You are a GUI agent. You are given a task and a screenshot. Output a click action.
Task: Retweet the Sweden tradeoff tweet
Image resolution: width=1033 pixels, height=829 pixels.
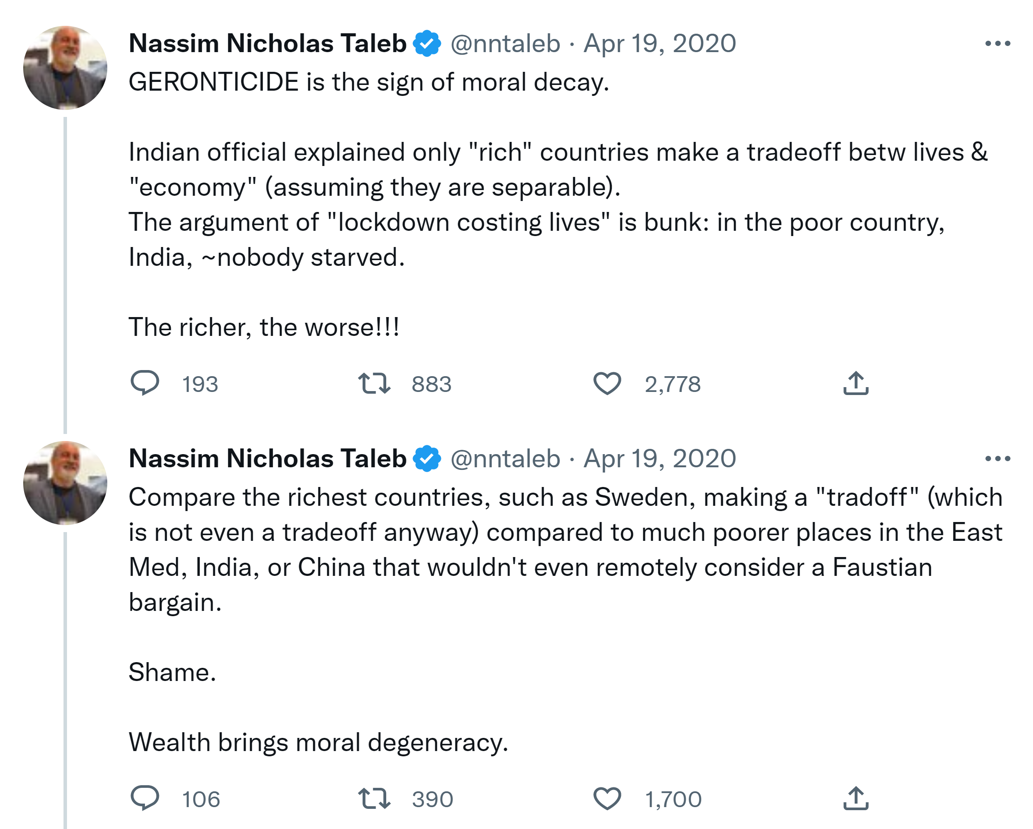[374, 798]
